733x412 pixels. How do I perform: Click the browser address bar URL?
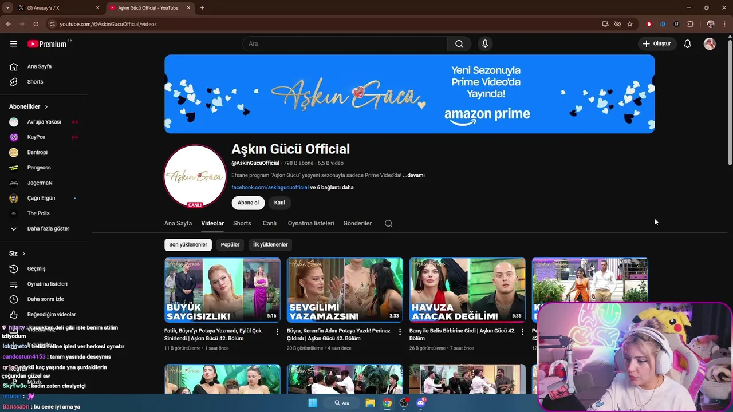pyautogui.click(x=108, y=24)
